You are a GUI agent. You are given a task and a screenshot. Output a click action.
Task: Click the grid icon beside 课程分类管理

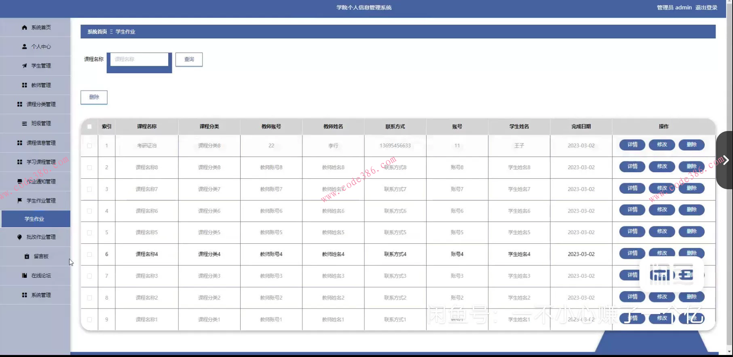[19, 104]
